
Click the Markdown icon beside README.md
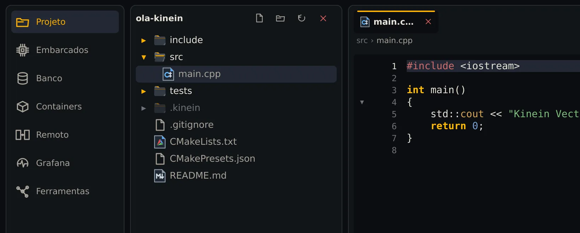(x=160, y=176)
